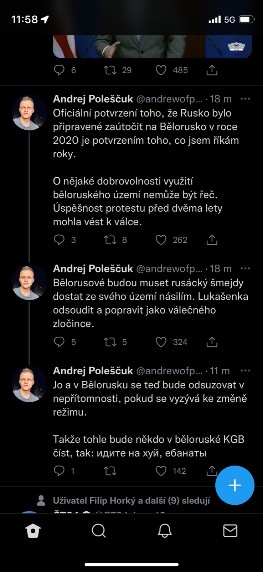Tap the top tweet's media image
Viewport: 263px width, 572px height.
[x=152, y=46]
